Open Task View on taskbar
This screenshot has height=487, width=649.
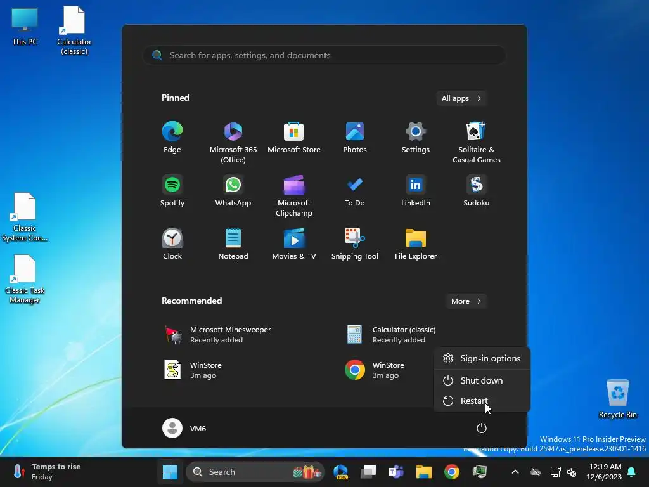[368, 472]
